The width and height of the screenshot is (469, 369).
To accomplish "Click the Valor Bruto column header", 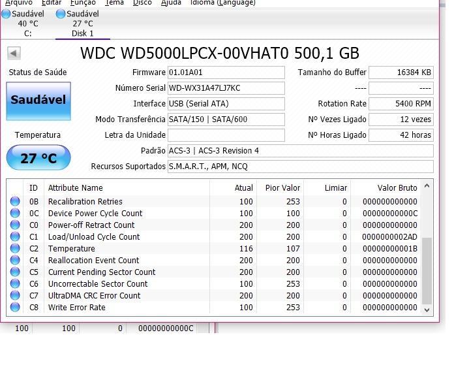I will (386, 188).
